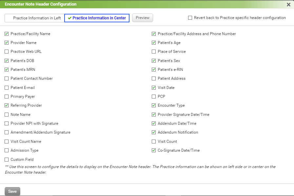Turn off Co-Signature Date/Time checkbox
The width and height of the screenshot is (294, 196).
tap(154, 150)
